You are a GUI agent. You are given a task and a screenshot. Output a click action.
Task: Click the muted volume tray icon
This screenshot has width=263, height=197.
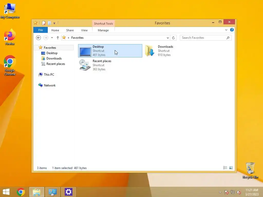coord(239,192)
